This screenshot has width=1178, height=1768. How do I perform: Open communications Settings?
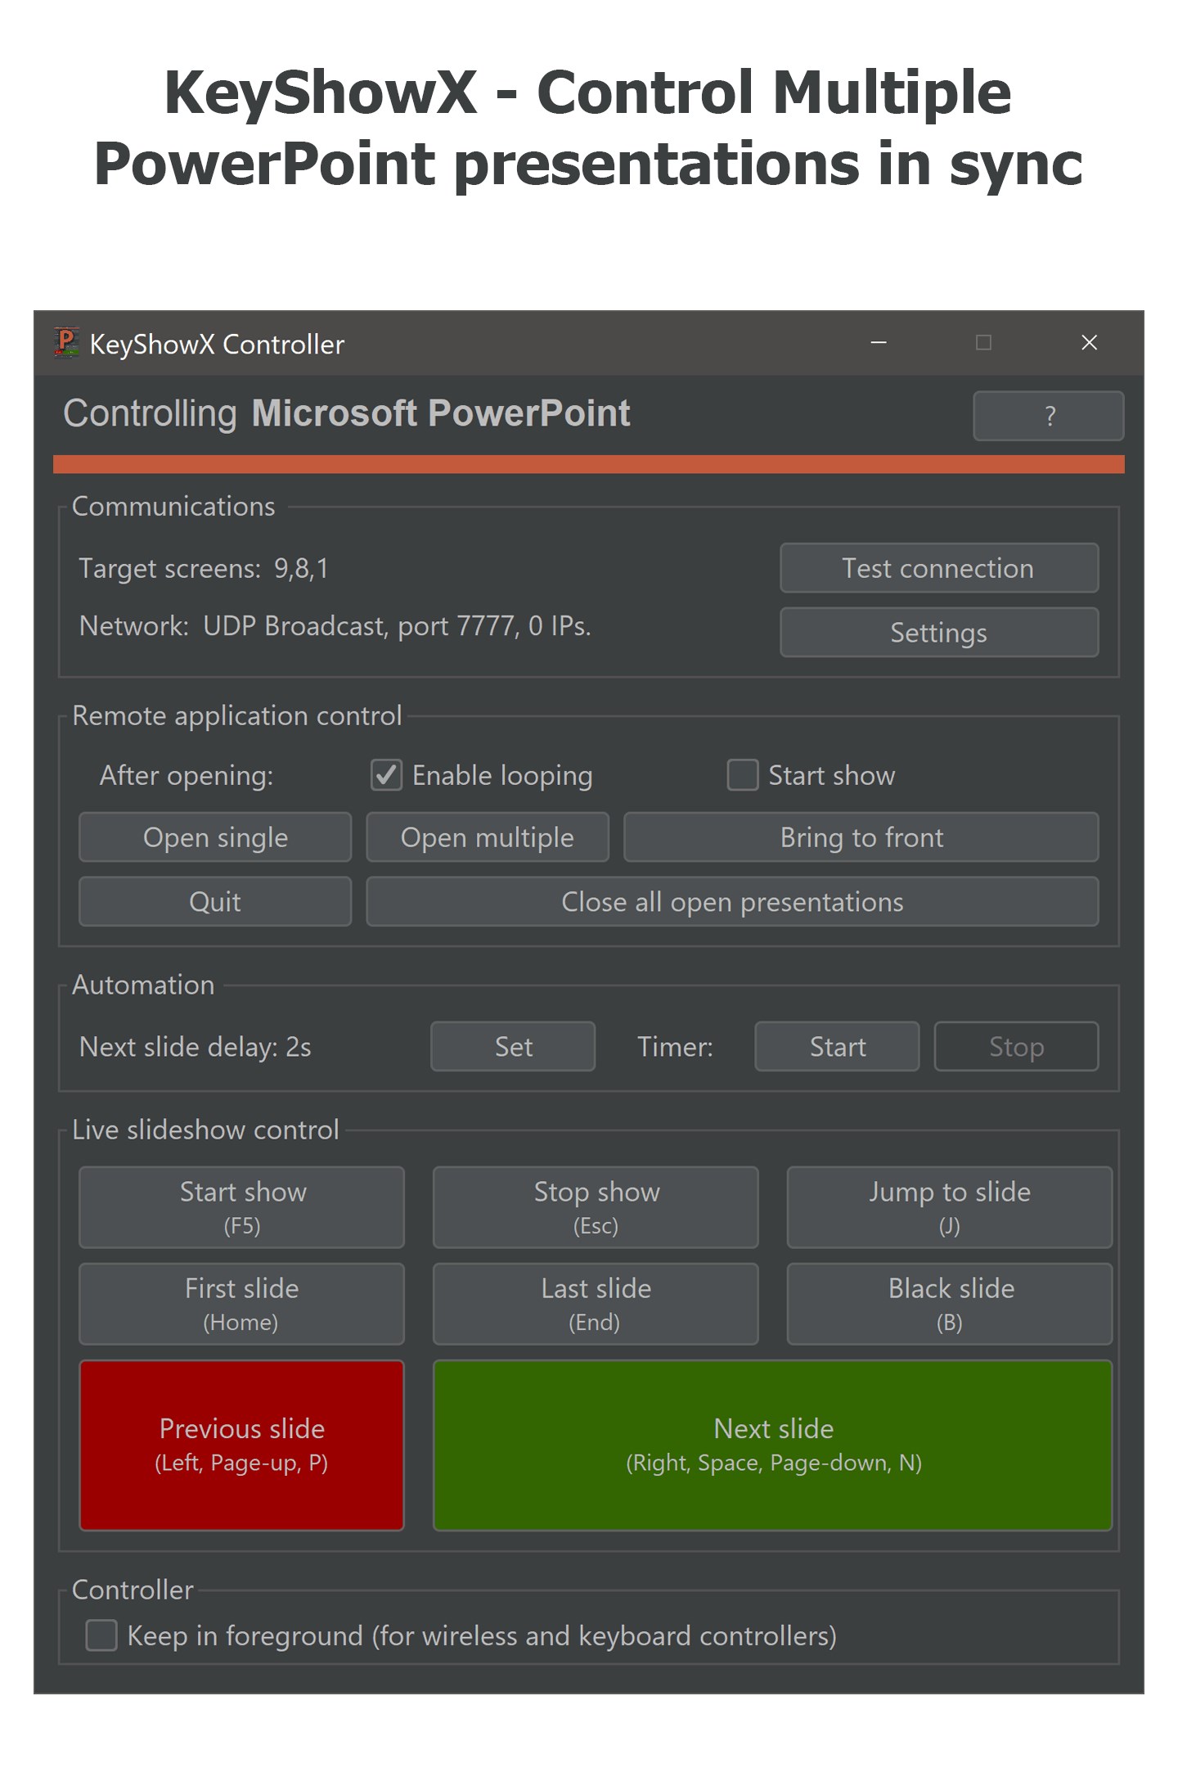point(939,632)
